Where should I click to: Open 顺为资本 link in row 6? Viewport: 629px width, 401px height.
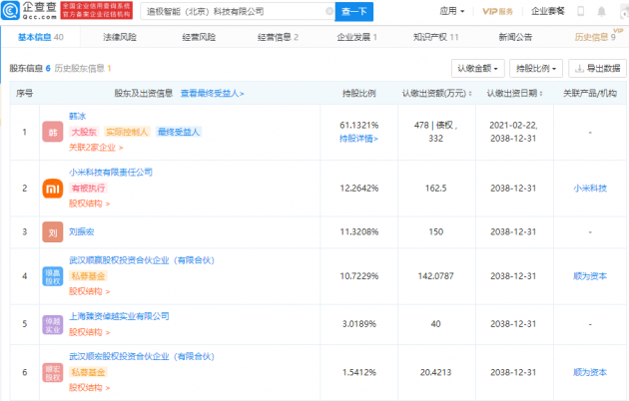pyautogui.click(x=590, y=372)
